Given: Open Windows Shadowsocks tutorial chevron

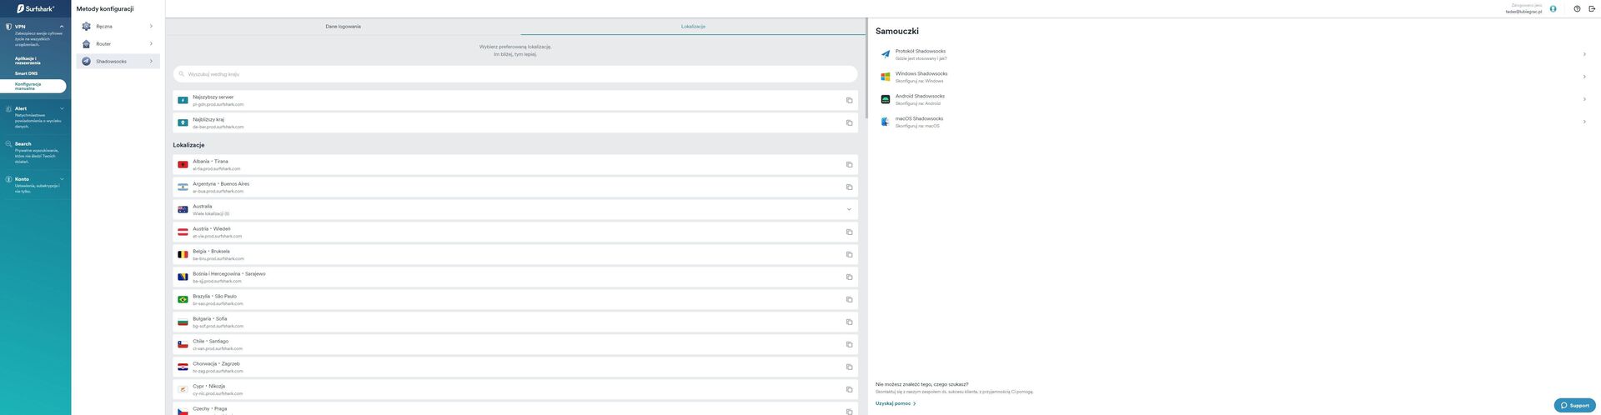Looking at the screenshot, I should pyautogui.click(x=1583, y=77).
